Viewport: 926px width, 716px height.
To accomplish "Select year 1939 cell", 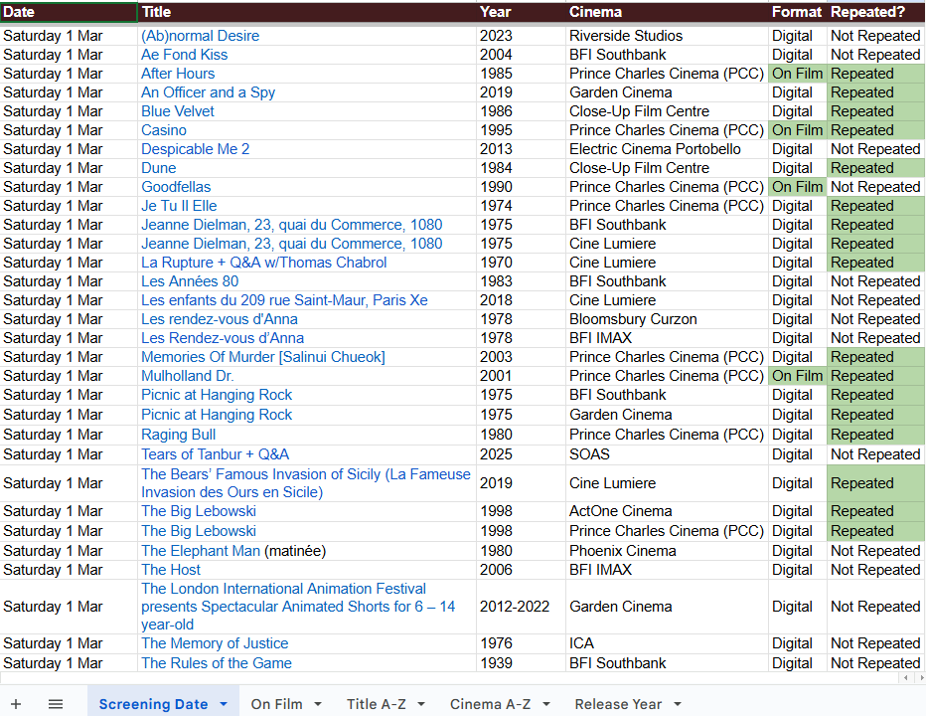I will 521,663.
